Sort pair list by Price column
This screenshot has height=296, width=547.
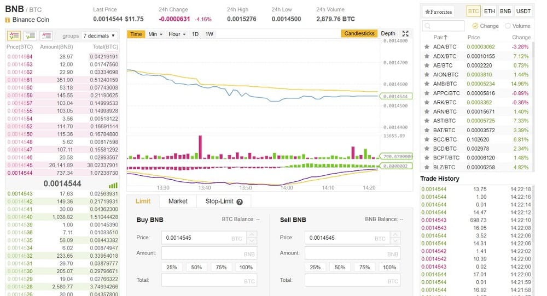pos(474,37)
